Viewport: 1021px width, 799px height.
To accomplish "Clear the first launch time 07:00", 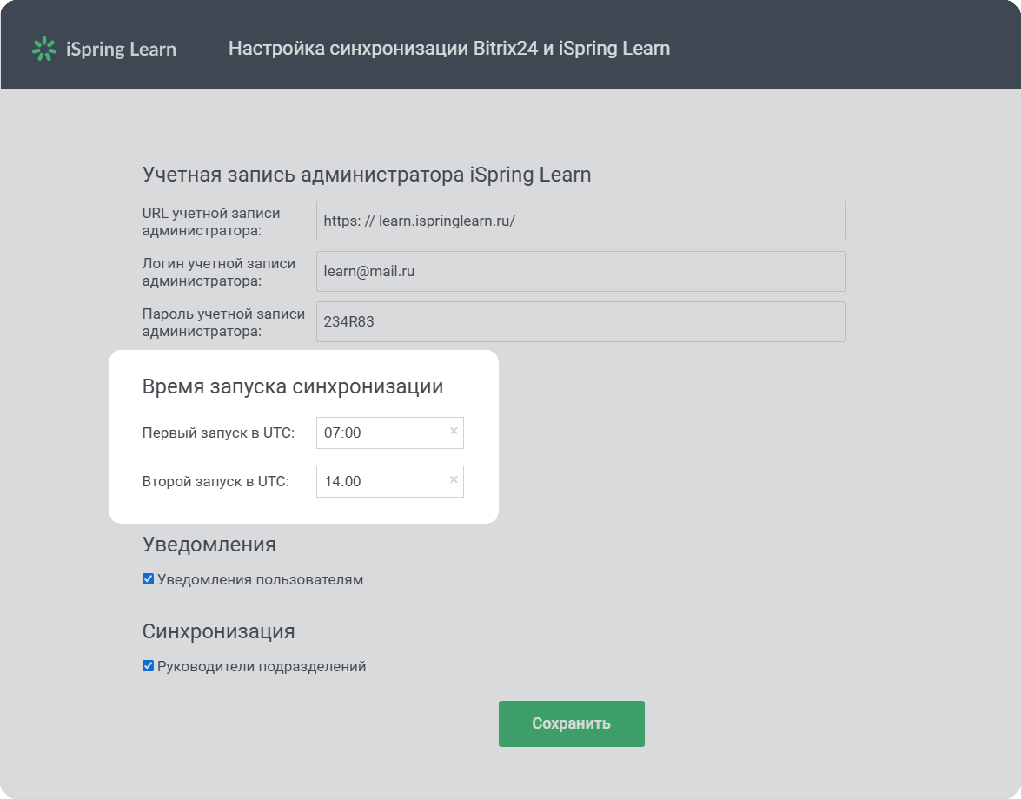I will click(454, 431).
